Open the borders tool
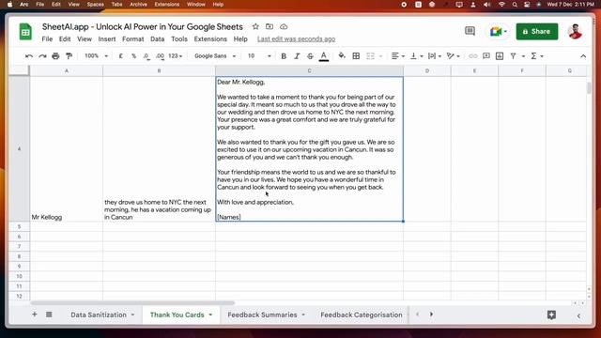The image size is (601, 338). click(x=356, y=56)
